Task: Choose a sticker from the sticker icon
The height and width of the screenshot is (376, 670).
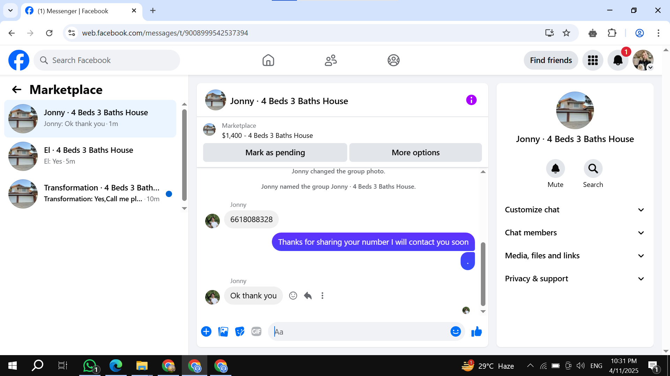Action: tap(240, 331)
